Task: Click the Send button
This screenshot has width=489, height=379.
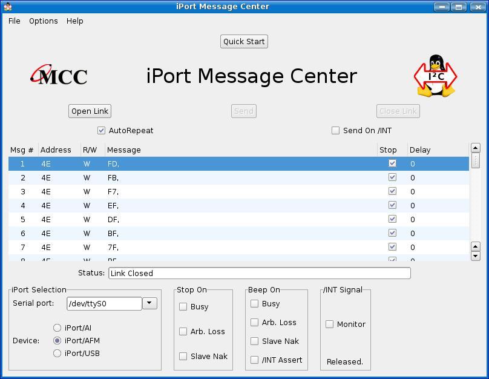Action: (244, 111)
